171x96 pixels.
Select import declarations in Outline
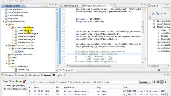[x=163, y=24]
